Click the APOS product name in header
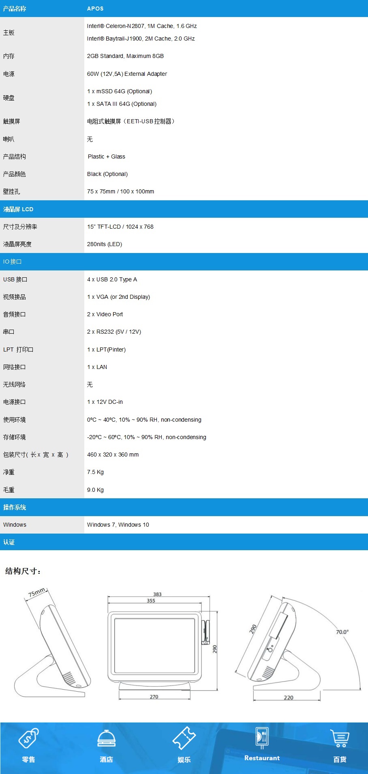Image resolution: width=368 pixels, height=774 pixels. point(95,9)
